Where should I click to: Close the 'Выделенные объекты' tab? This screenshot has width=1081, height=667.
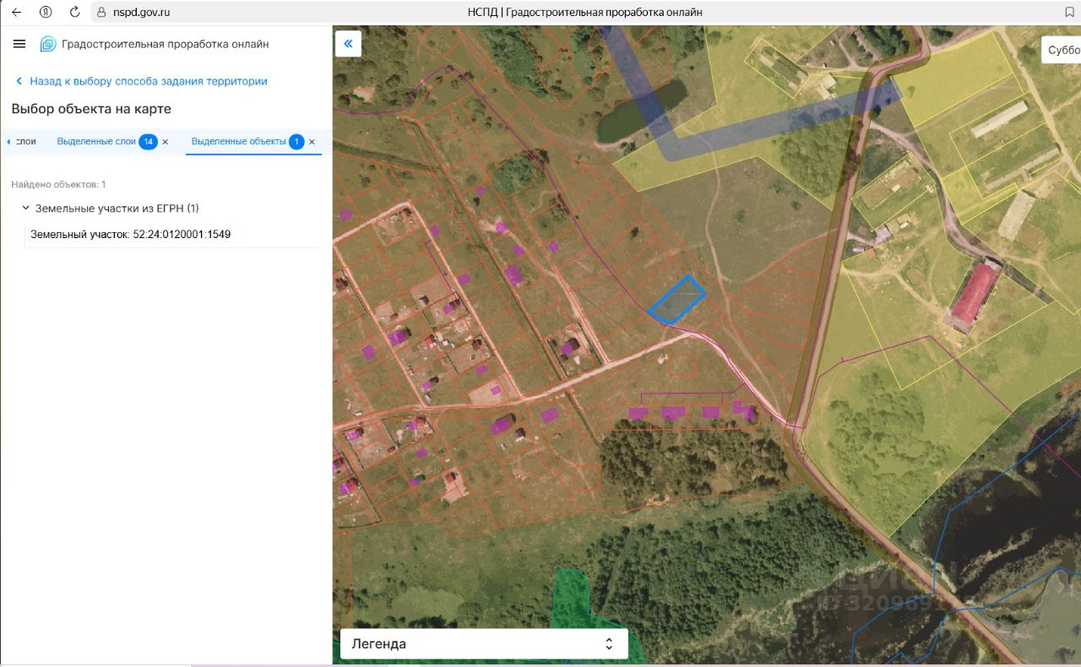[312, 142]
